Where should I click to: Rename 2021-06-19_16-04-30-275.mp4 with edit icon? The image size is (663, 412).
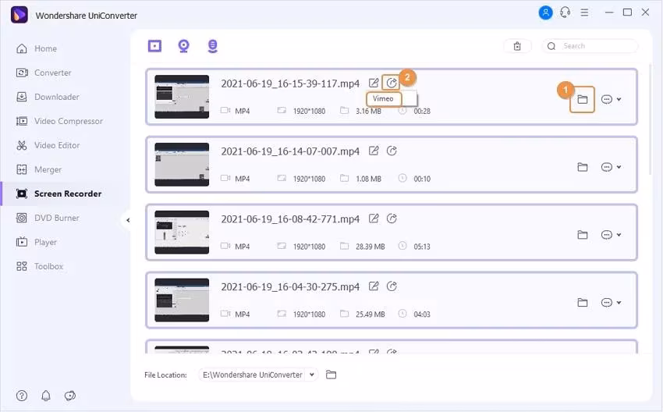coord(374,286)
